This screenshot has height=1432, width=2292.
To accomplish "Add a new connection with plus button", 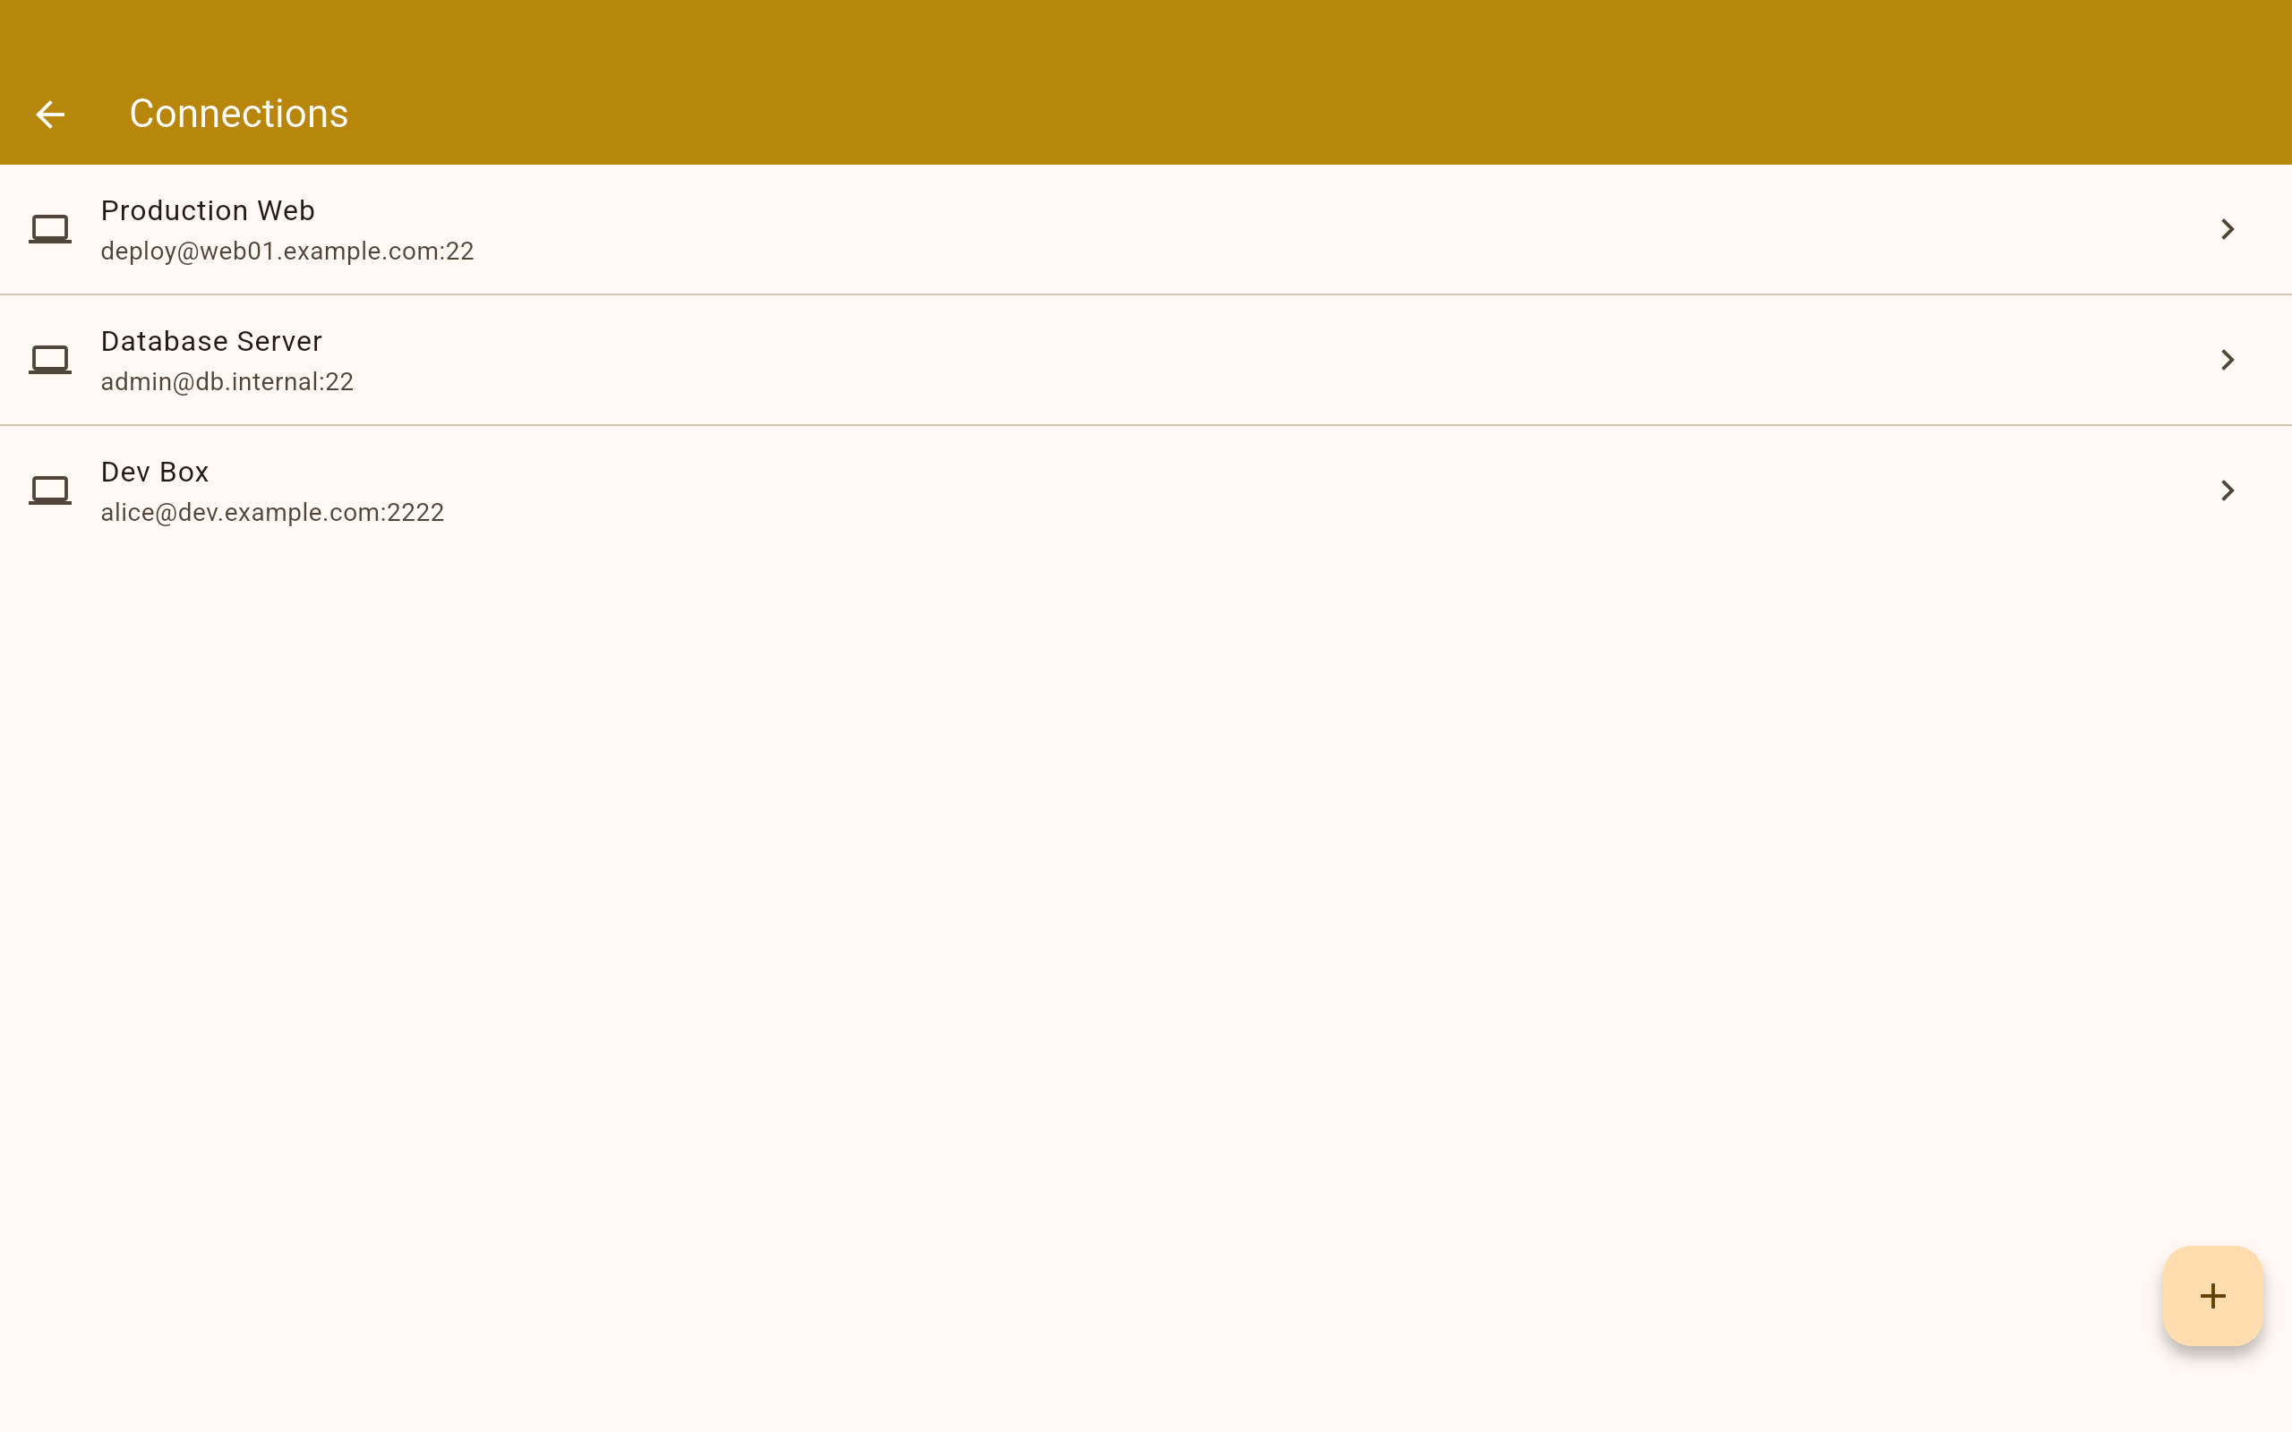I will (2211, 1295).
